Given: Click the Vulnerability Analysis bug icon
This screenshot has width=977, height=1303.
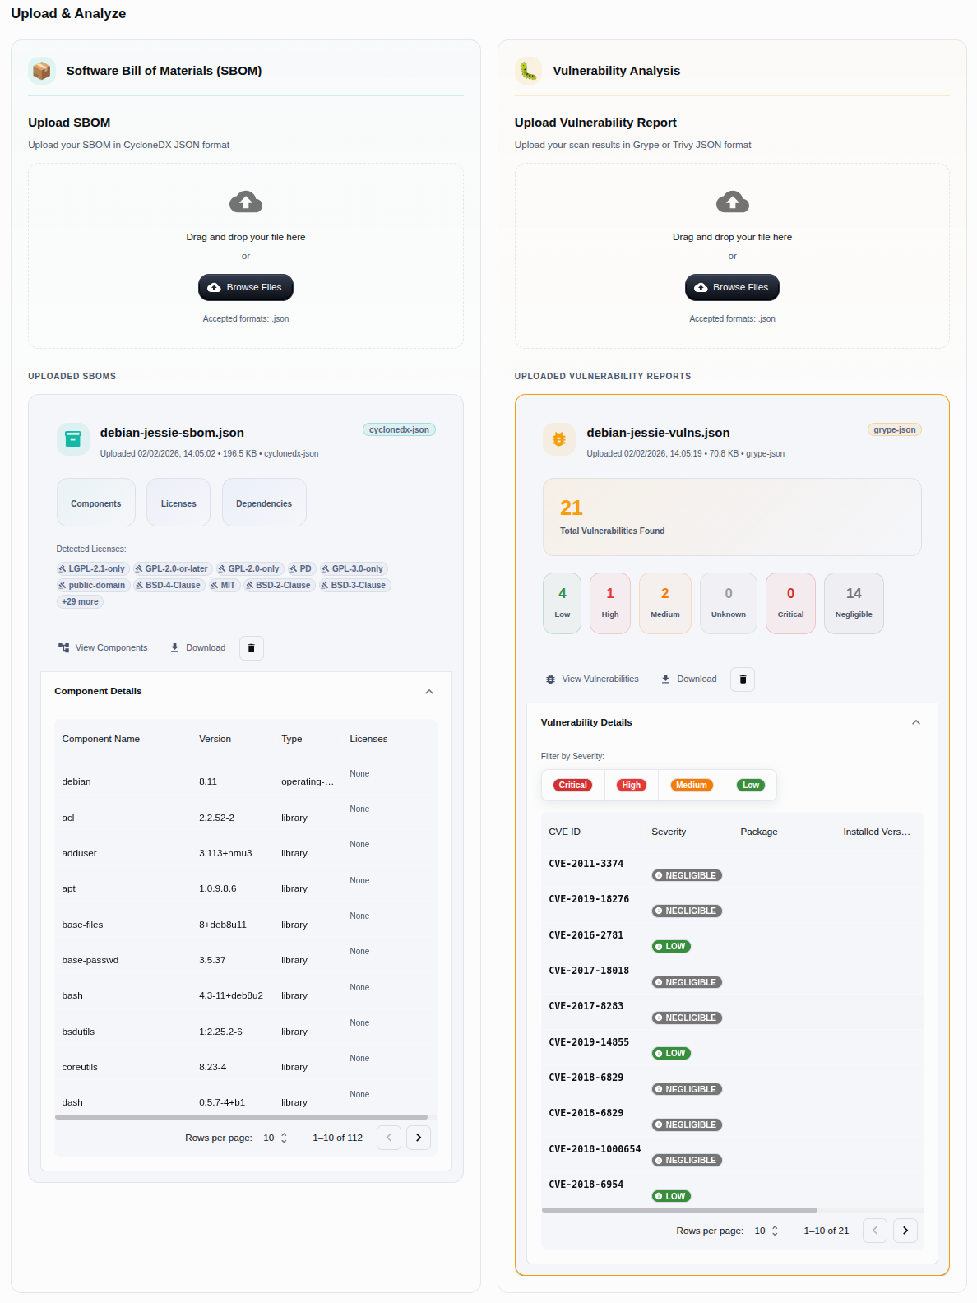Looking at the screenshot, I should (x=528, y=71).
